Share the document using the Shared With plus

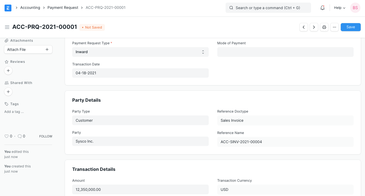pyautogui.click(x=8, y=92)
